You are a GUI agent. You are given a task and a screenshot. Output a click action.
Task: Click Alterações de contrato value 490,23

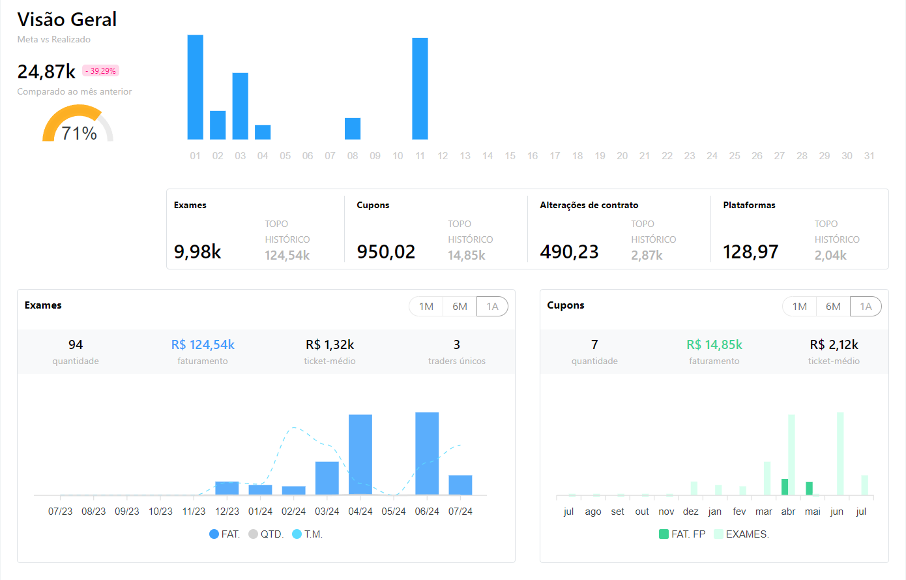[569, 252]
